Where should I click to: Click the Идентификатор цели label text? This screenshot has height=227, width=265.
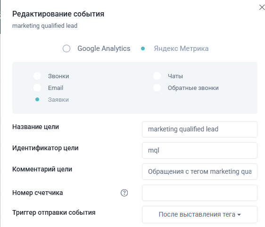45,148
